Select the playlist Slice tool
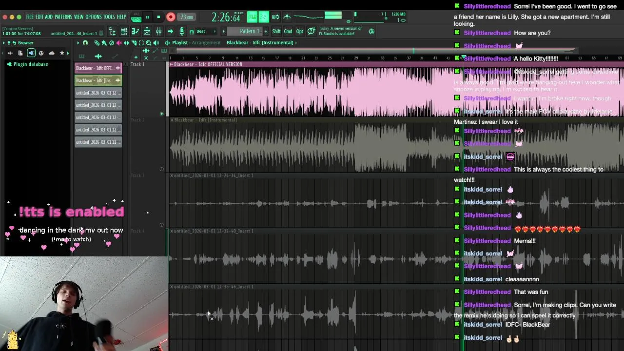 coord(134,43)
